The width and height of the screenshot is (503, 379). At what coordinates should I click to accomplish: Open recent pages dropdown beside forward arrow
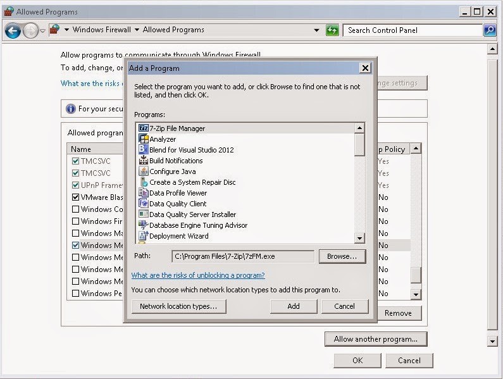42,31
